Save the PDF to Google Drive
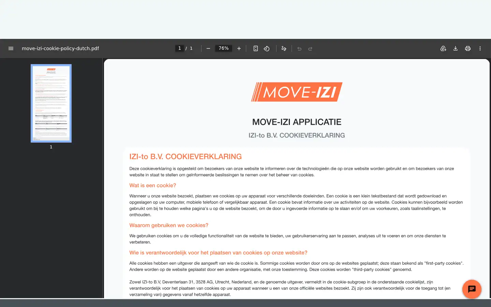 pyautogui.click(x=443, y=48)
